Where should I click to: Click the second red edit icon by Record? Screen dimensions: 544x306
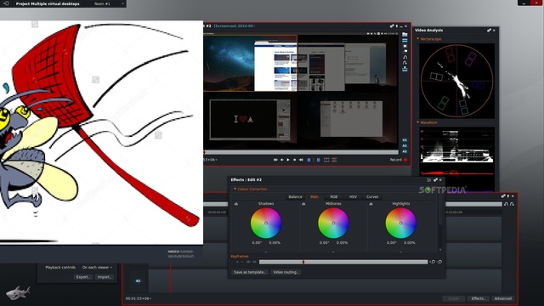(x=334, y=160)
